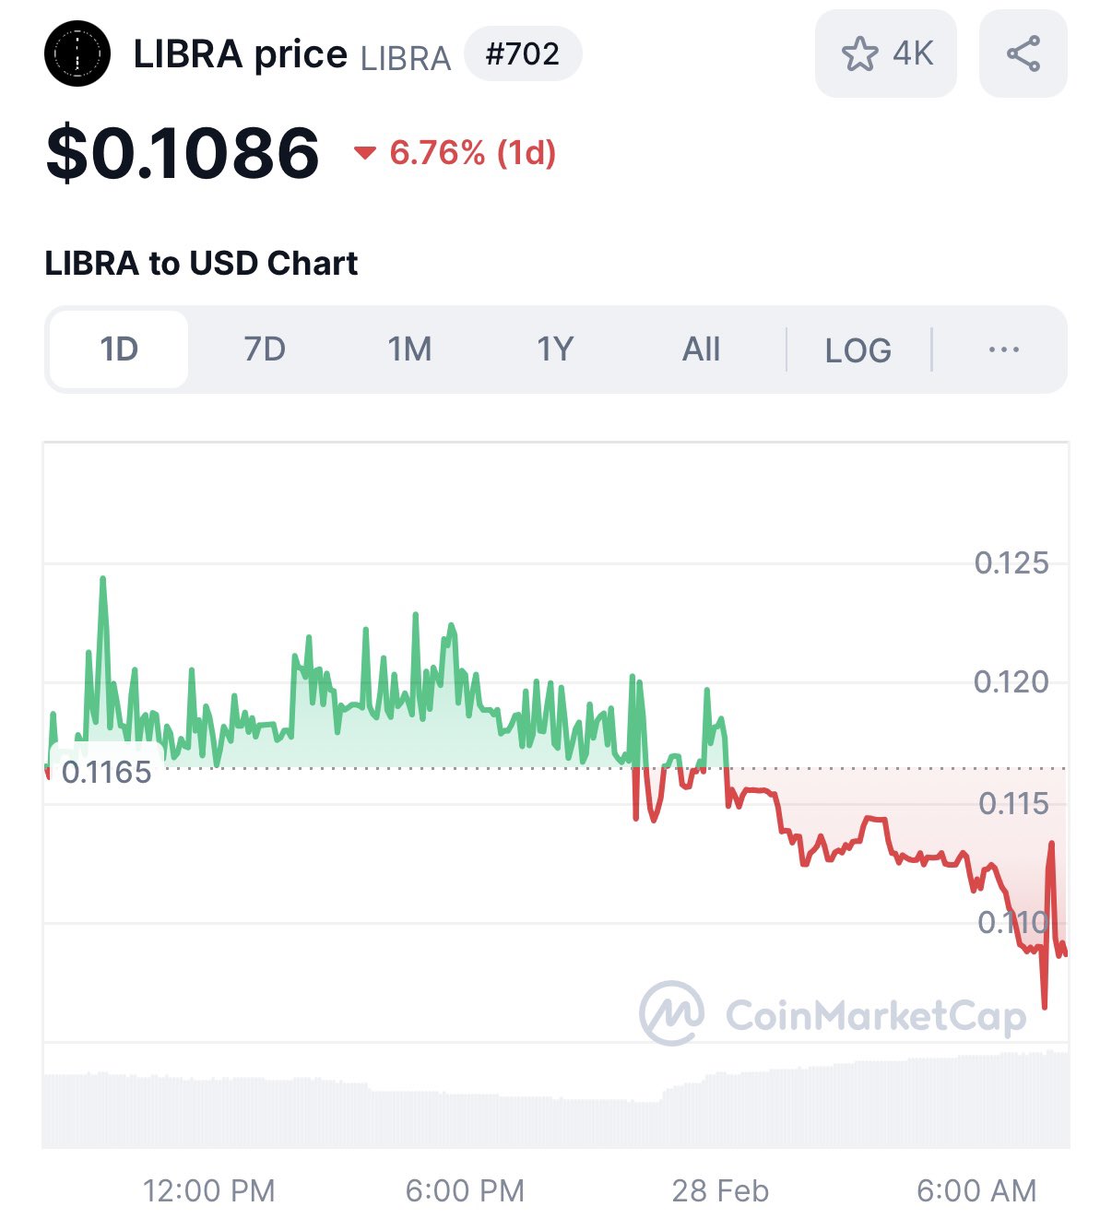Select the 1Y time range

(555, 349)
